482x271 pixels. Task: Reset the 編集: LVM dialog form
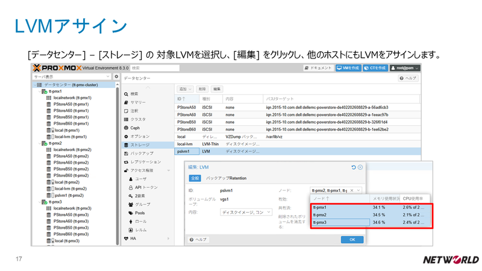point(354,167)
